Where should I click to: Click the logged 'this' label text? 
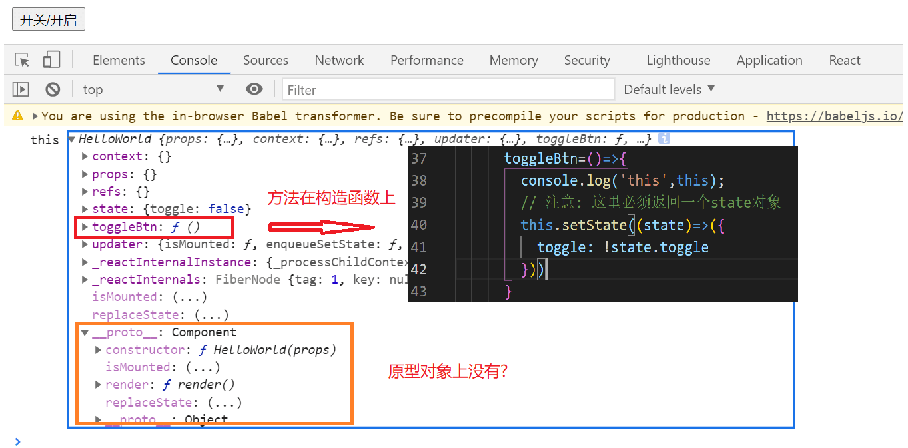(45, 140)
